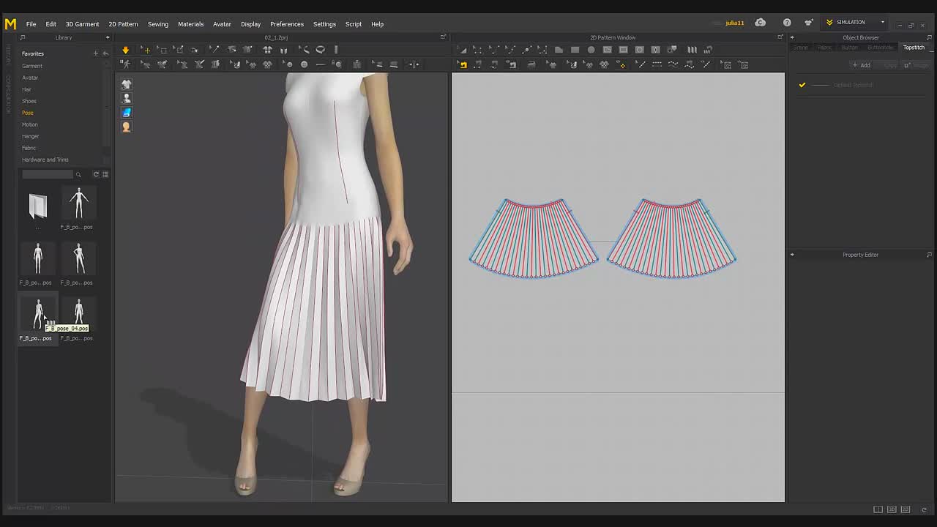Viewport: 937px width, 527px height.
Task: Open the Motion library category
Action: point(30,124)
